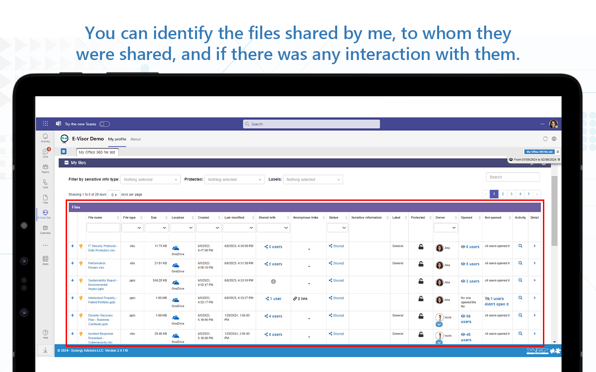Open the Teams app launcher grid
Viewport: 596px width, 372px height.
tap(45, 124)
